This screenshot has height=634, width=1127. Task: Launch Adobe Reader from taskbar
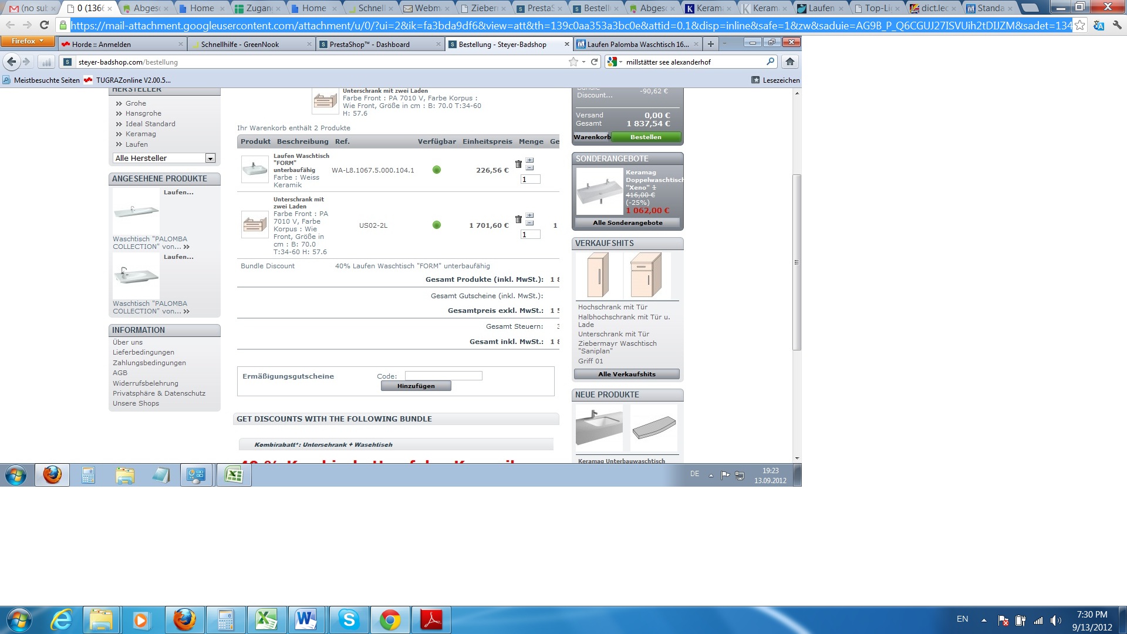pyautogui.click(x=431, y=620)
